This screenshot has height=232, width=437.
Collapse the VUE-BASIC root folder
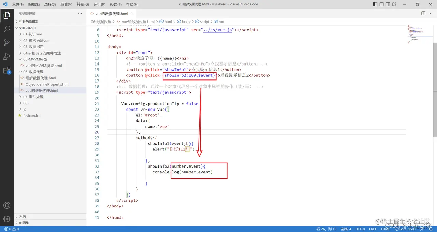(50, 28)
